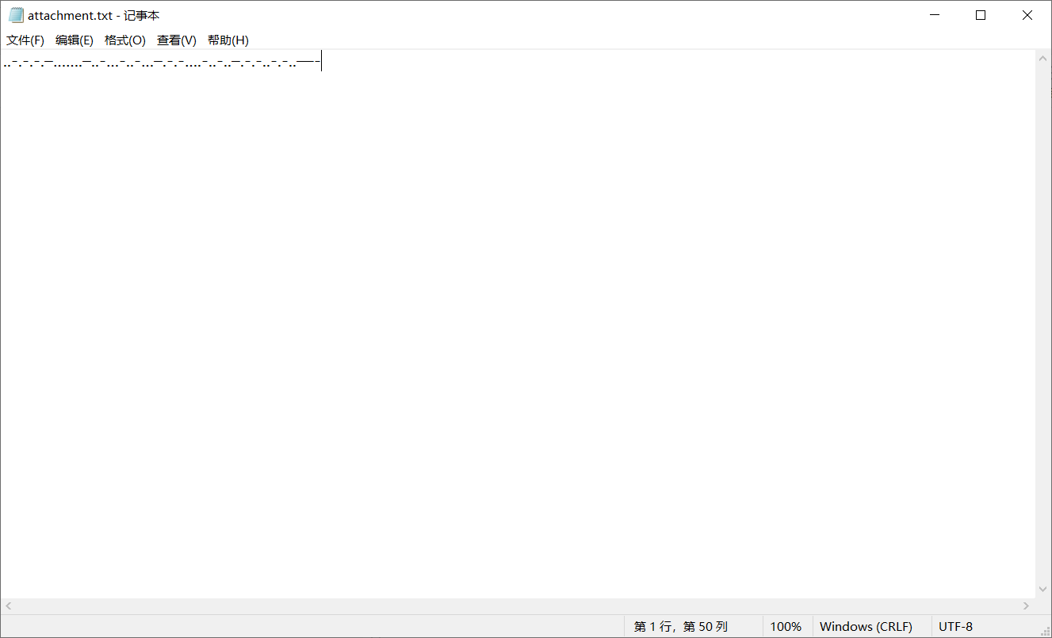Open the 格式(O) menu
The width and height of the screenshot is (1052, 638).
(x=125, y=40)
